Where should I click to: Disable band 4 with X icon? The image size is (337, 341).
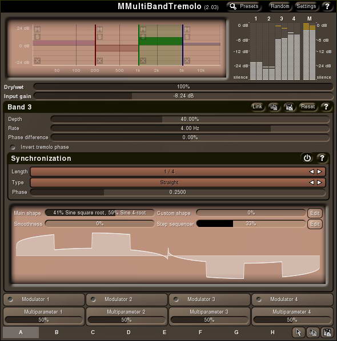coord(187,60)
